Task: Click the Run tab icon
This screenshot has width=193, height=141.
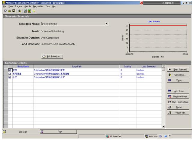Action: pyautogui.click(x=42, y=131)
